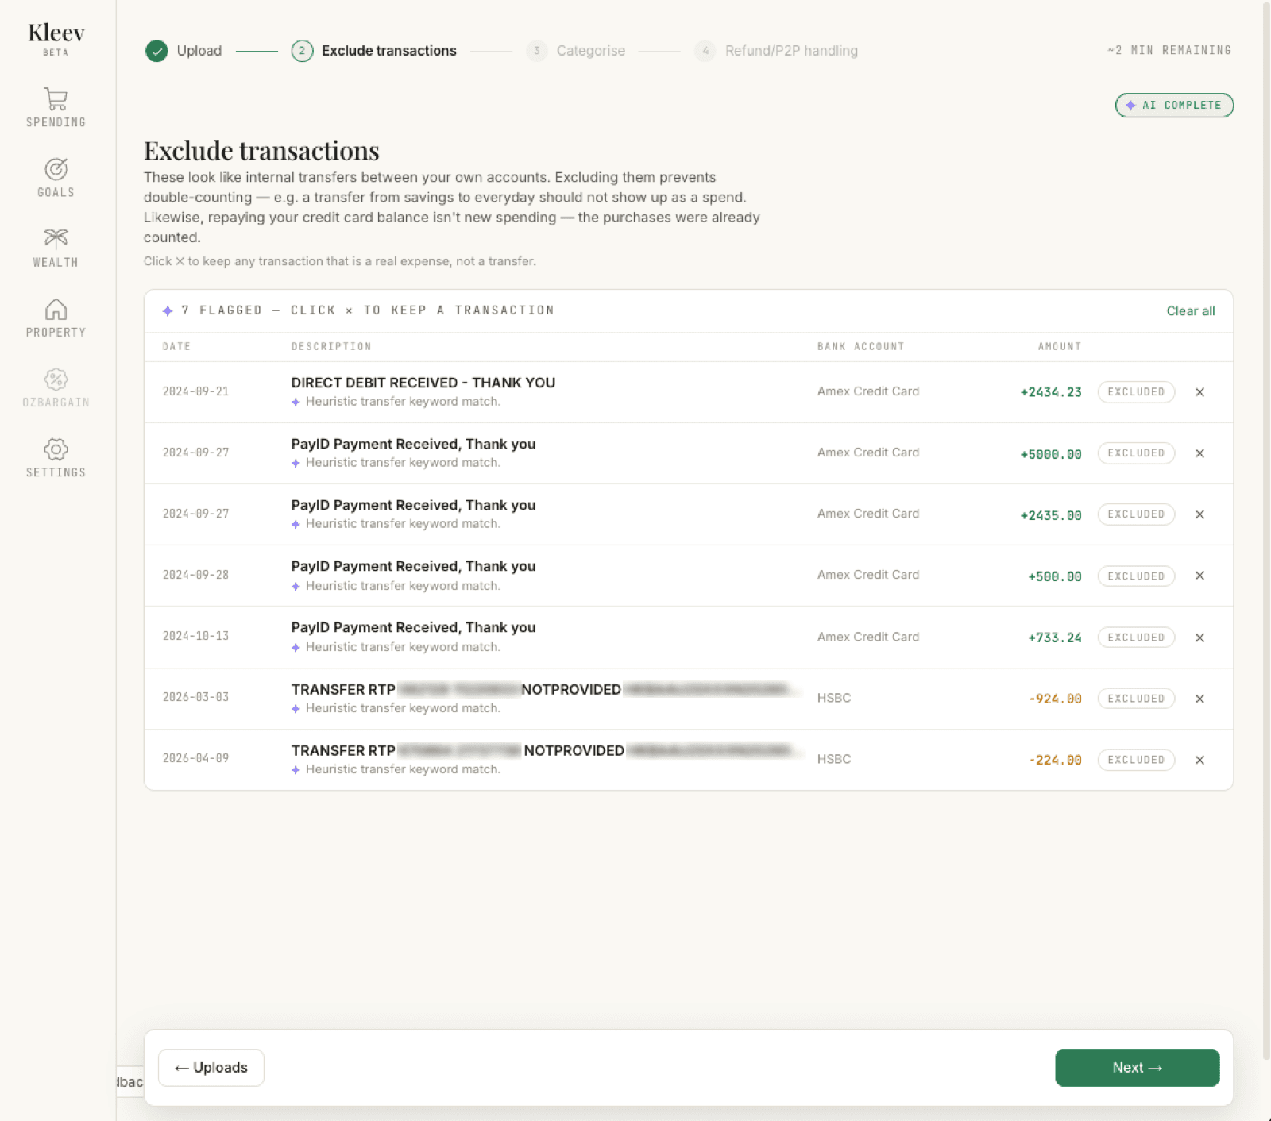Open the Property house icon
This screenshot has width=1271, height=1121.
pos(56,309)
